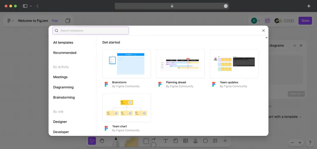Image resolution: width=317 pixels, height=149 pixels.
Task: Click the Team updates template title
Action: (x=229, y=82)
